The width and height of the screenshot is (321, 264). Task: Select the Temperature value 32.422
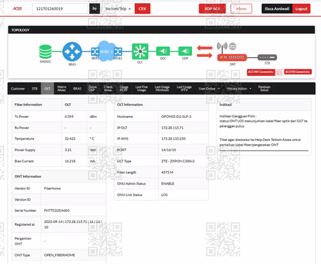[x=70, y=138]
